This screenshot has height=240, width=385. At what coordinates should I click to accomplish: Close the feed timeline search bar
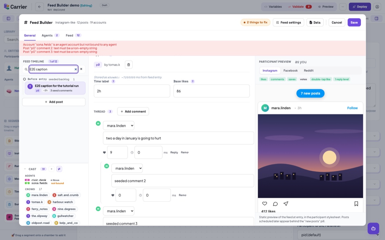click(x=81, y=69)
